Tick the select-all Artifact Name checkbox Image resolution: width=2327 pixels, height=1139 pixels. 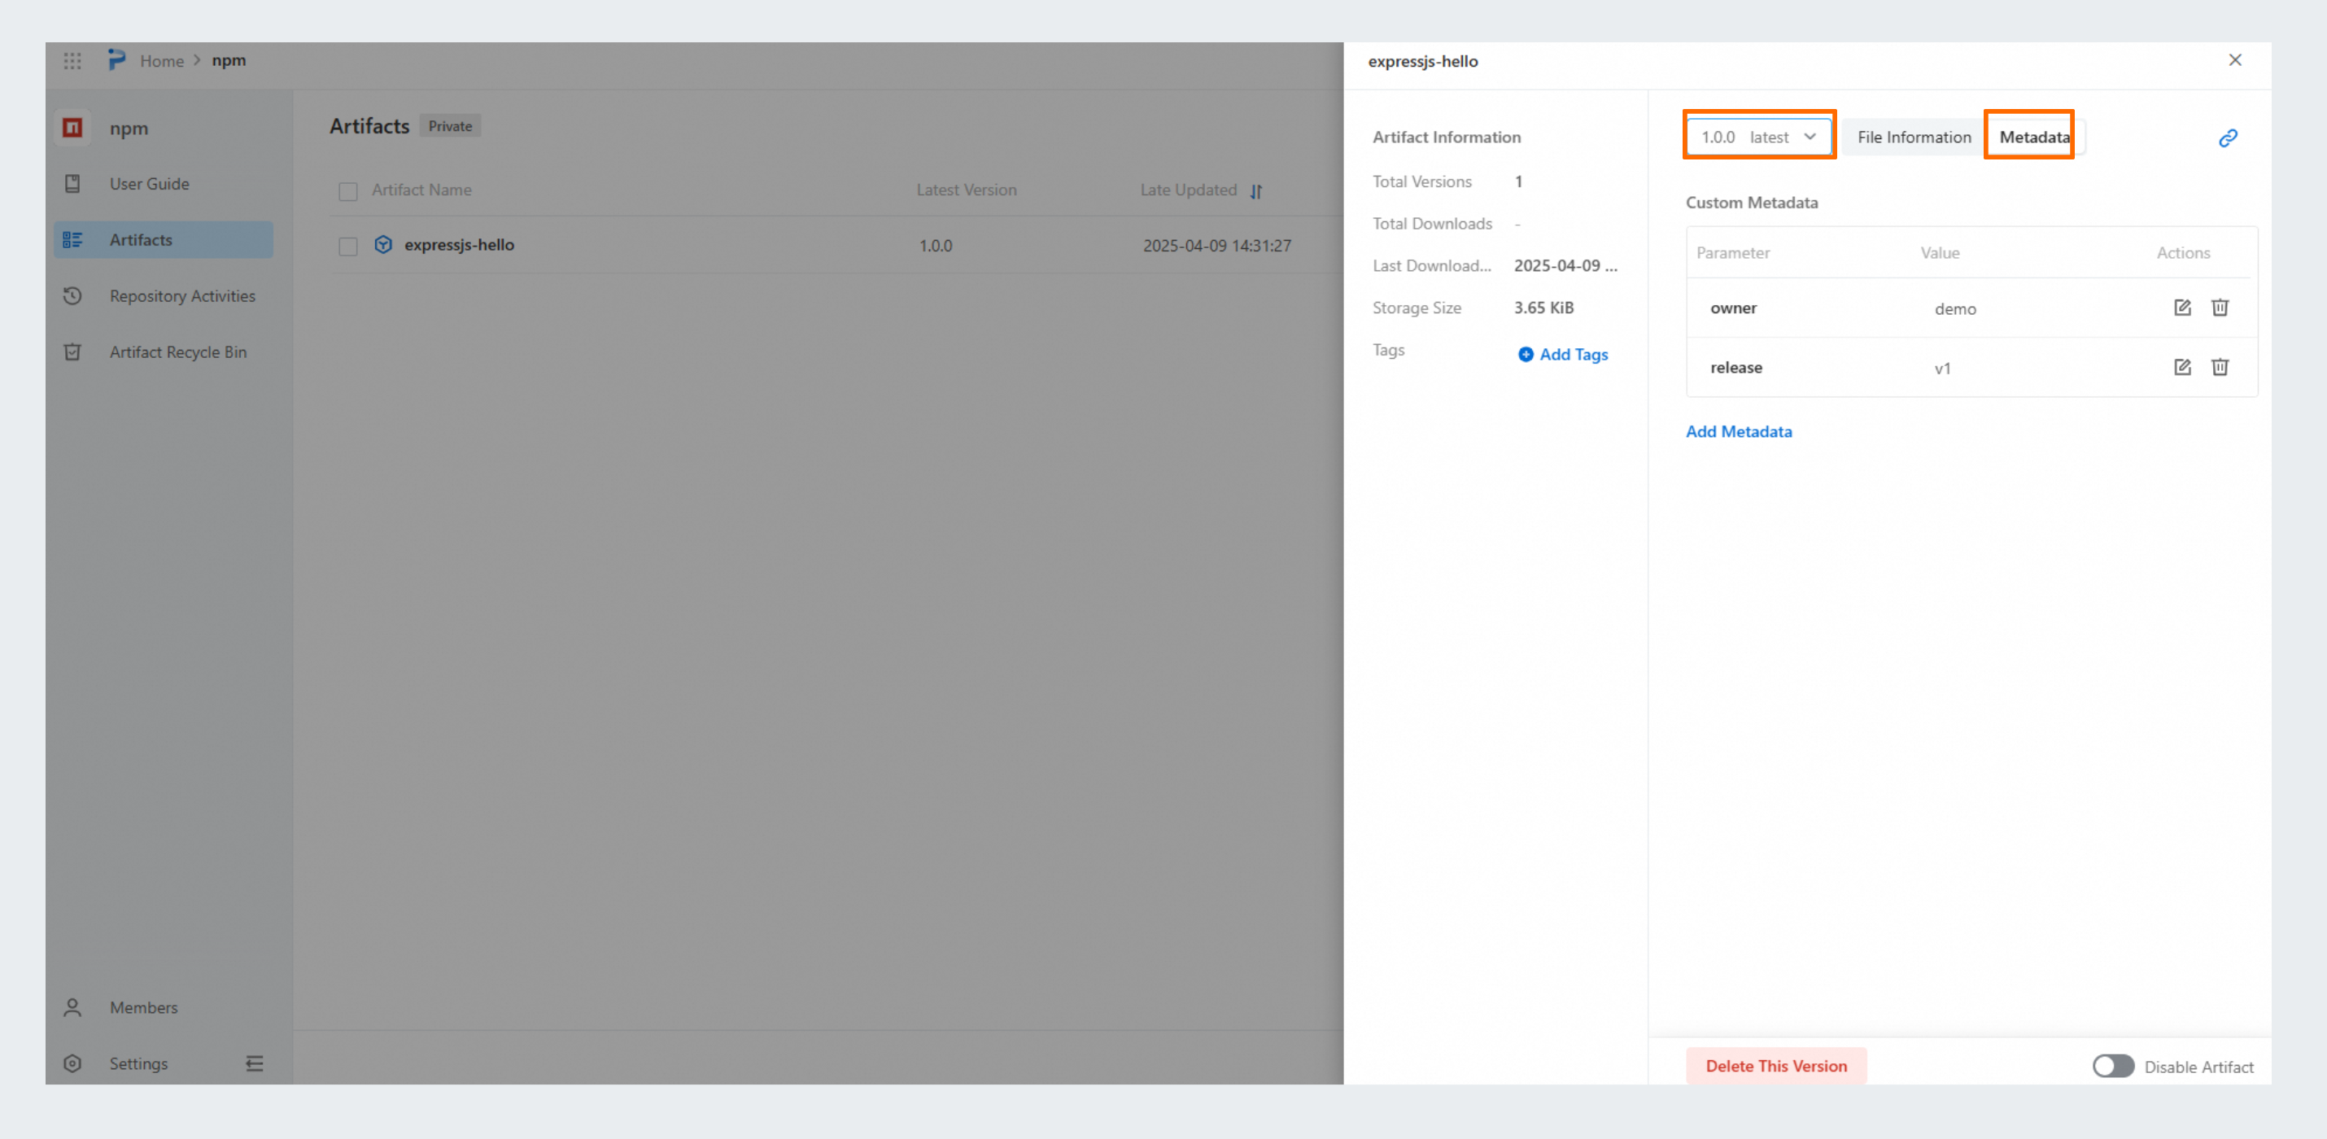click(x=347, y=191)
